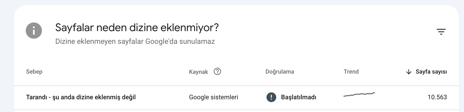Screen dimensions: 464x112
Task: Open the filter rows icon
Action: tap(441, 32)
